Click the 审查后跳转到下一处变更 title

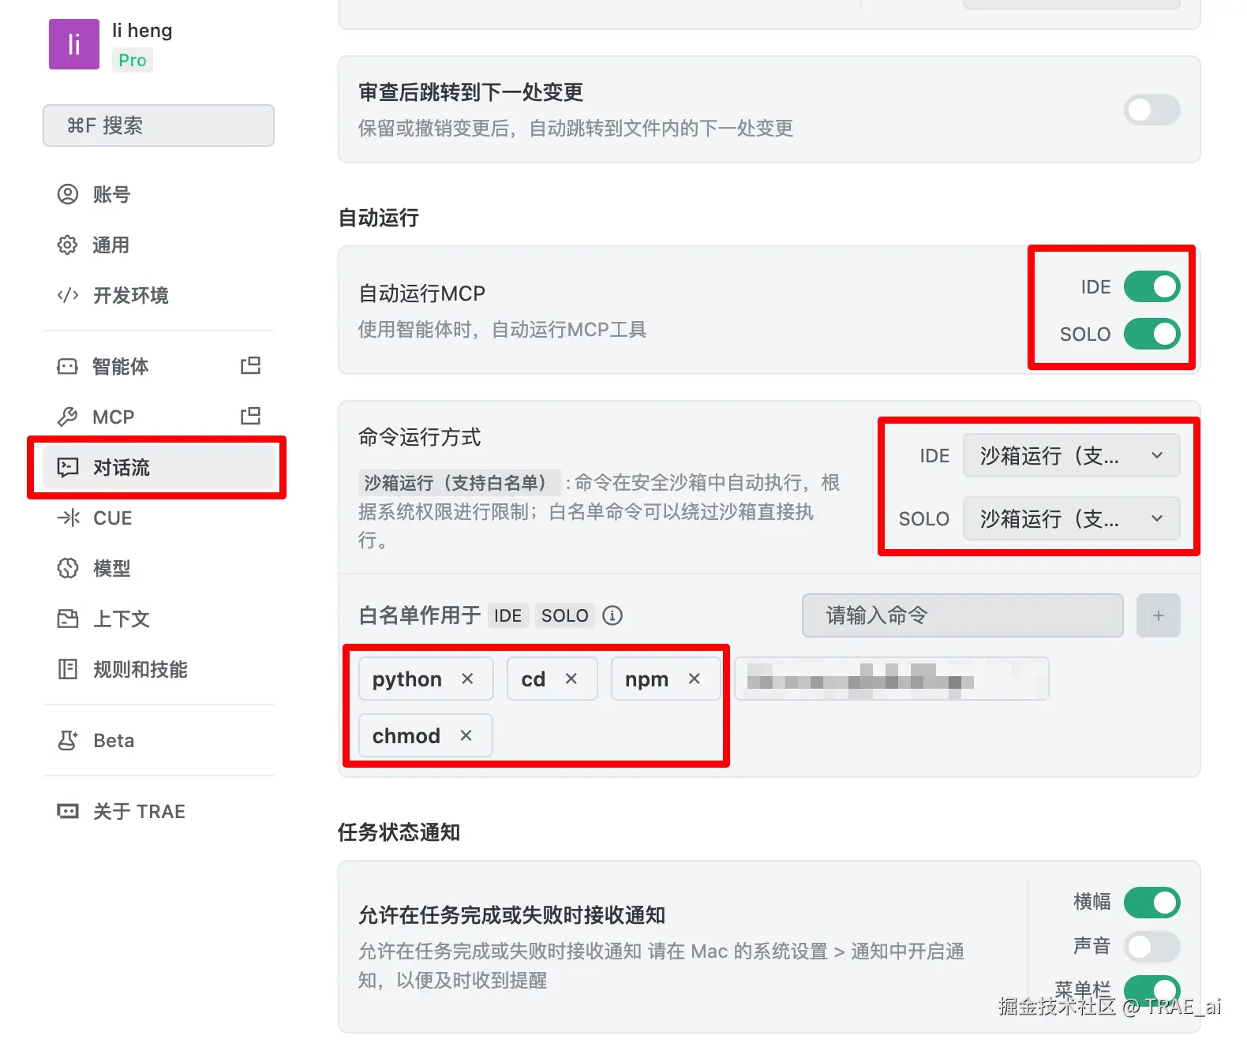tap(471, 92)
